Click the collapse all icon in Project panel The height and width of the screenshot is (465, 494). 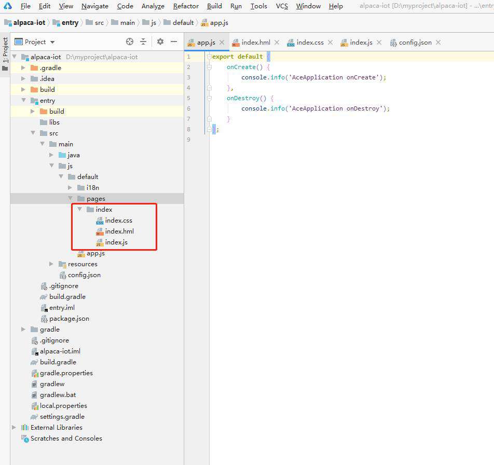(x=143, y=42)
